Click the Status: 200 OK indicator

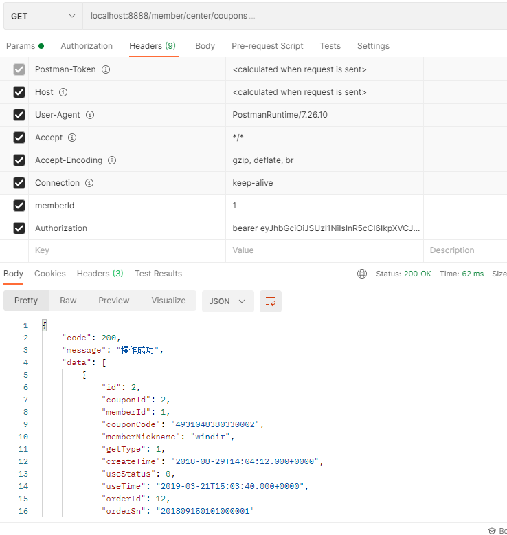[x=403, y=274]
